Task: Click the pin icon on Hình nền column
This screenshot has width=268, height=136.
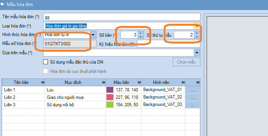Action: click(183, 82)
